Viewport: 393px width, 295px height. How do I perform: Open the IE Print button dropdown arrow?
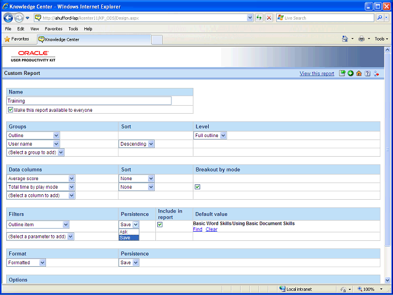coord(368,39)
